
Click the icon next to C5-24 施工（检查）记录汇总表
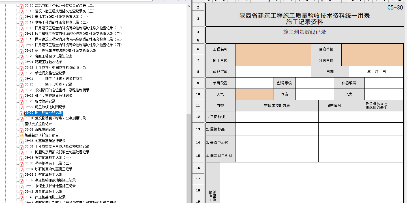pos(22,79)
